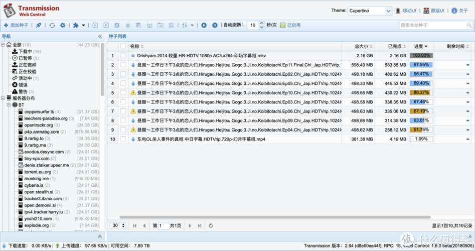Pause all torrents with the round pause button
The width and height of the screenshot is (475, 251).
[215, 25]
